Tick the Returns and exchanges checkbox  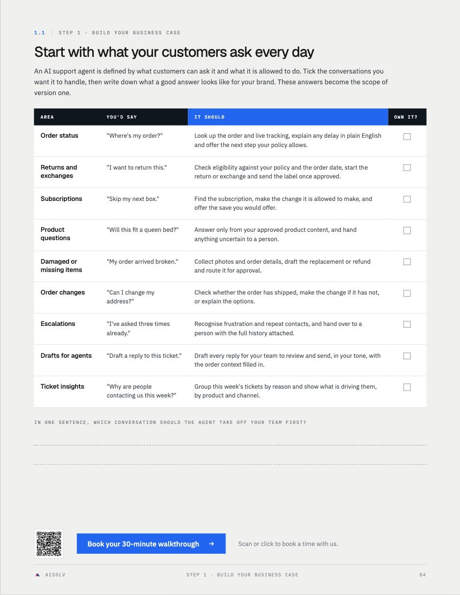click(407, 168)
